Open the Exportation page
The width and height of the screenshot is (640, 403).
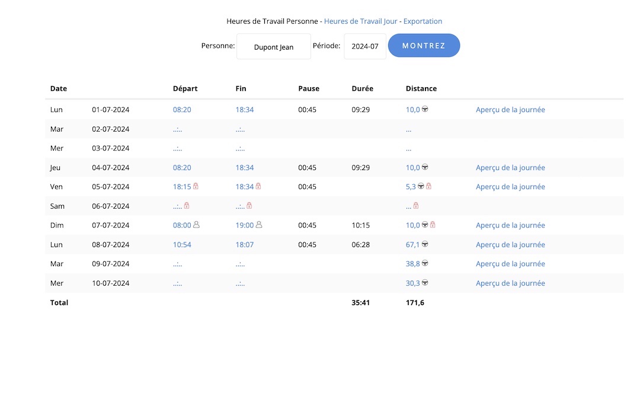(423, 21)
